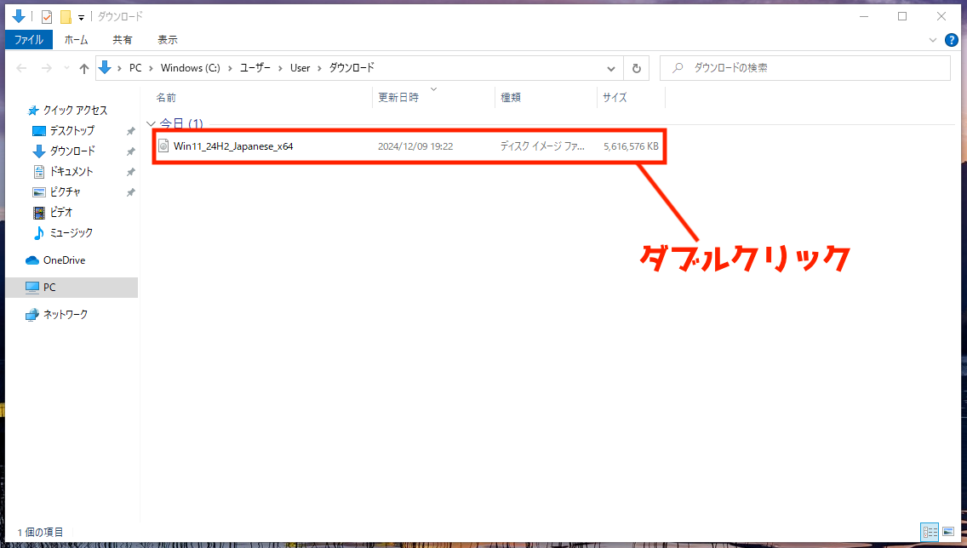The width and height of the screenshot is (967, 548).
Task: Switch to large icons view in status bar
Action: 948,532
